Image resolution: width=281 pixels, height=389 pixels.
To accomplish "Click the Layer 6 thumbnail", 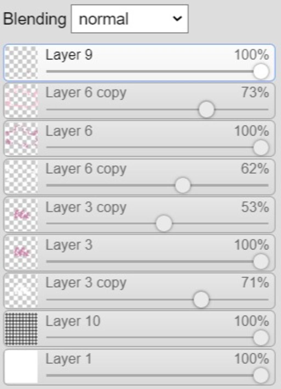I will click(x=21, y=139).
